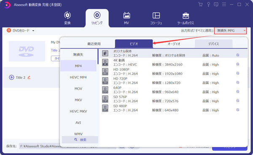Click the SD 576P preset icon
This screenshot has height=155, width=253.
(105, 99)
